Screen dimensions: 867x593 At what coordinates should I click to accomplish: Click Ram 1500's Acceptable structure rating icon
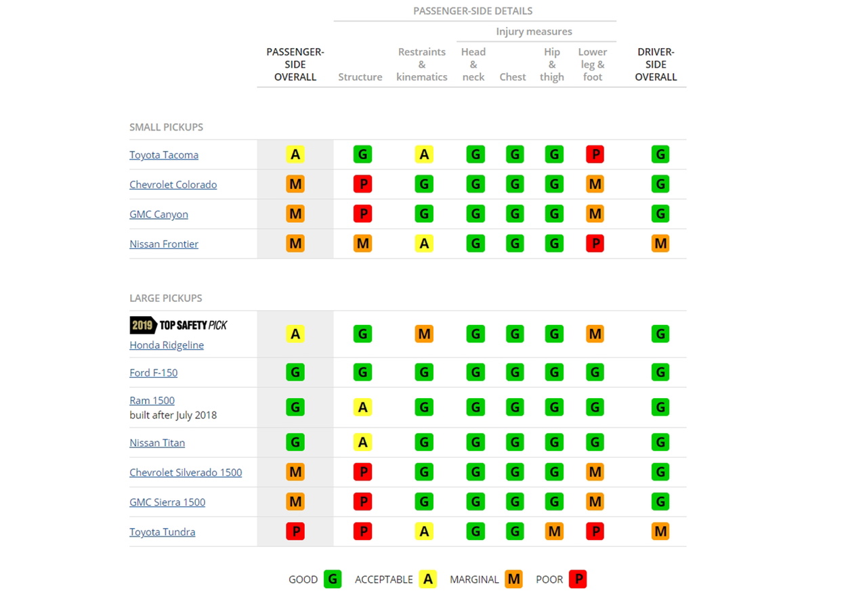click(362, 408)
